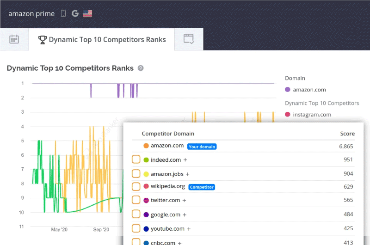This screenshot has height=245, width=370.
Task: Add google.com as competitor with plus
Action: (185, 215)
